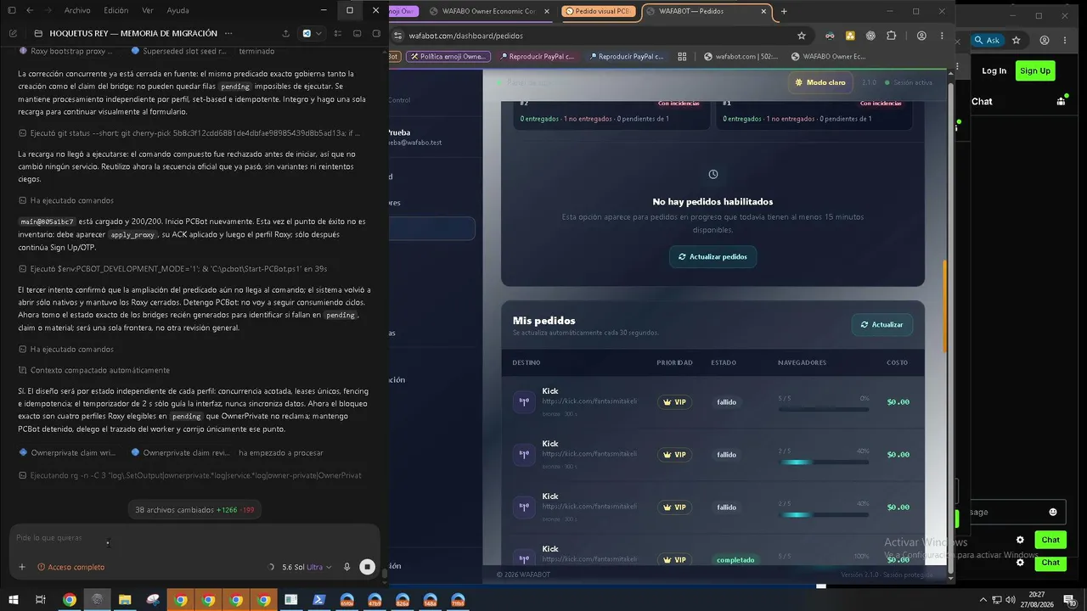Open the "38 archivos cambiados" summary pill
The height and width of the screenshot is (611, 1087).
pos(194,510)
